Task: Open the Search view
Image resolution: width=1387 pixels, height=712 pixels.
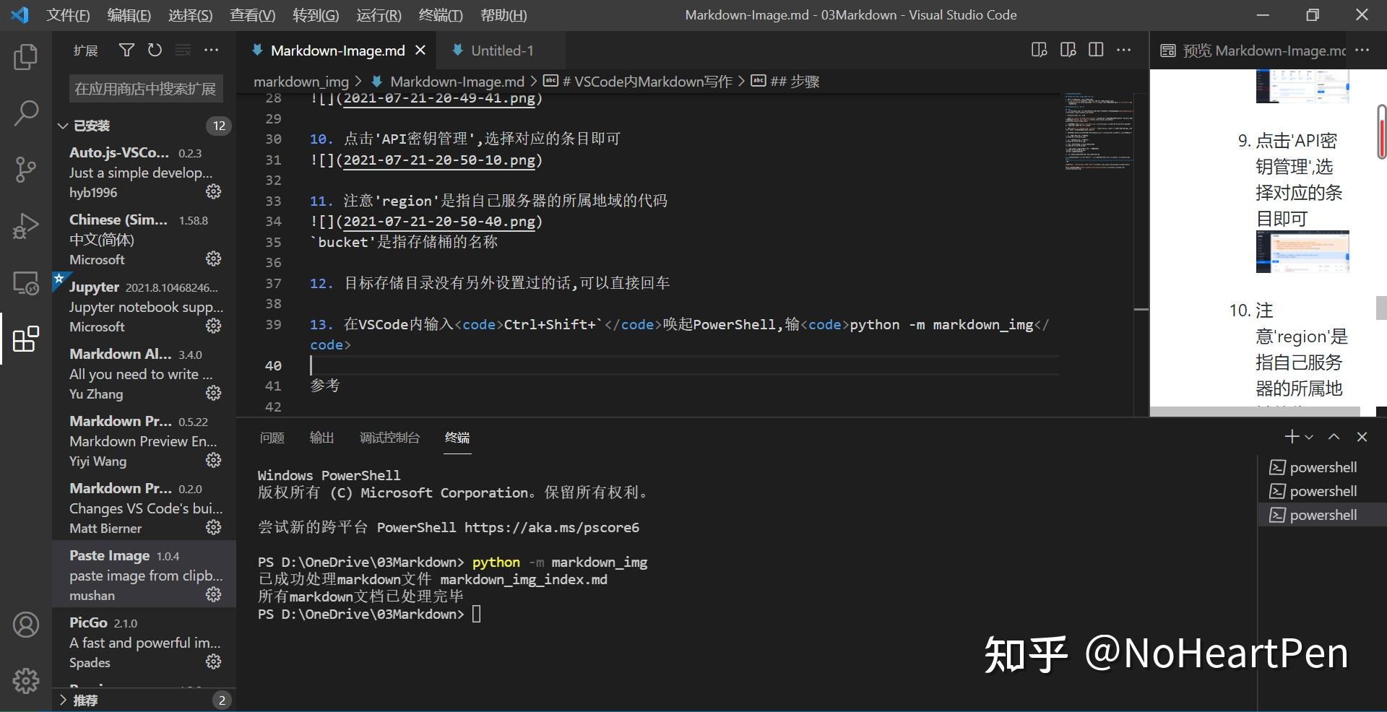Action: pyautogui.click(x=26, y=113)
